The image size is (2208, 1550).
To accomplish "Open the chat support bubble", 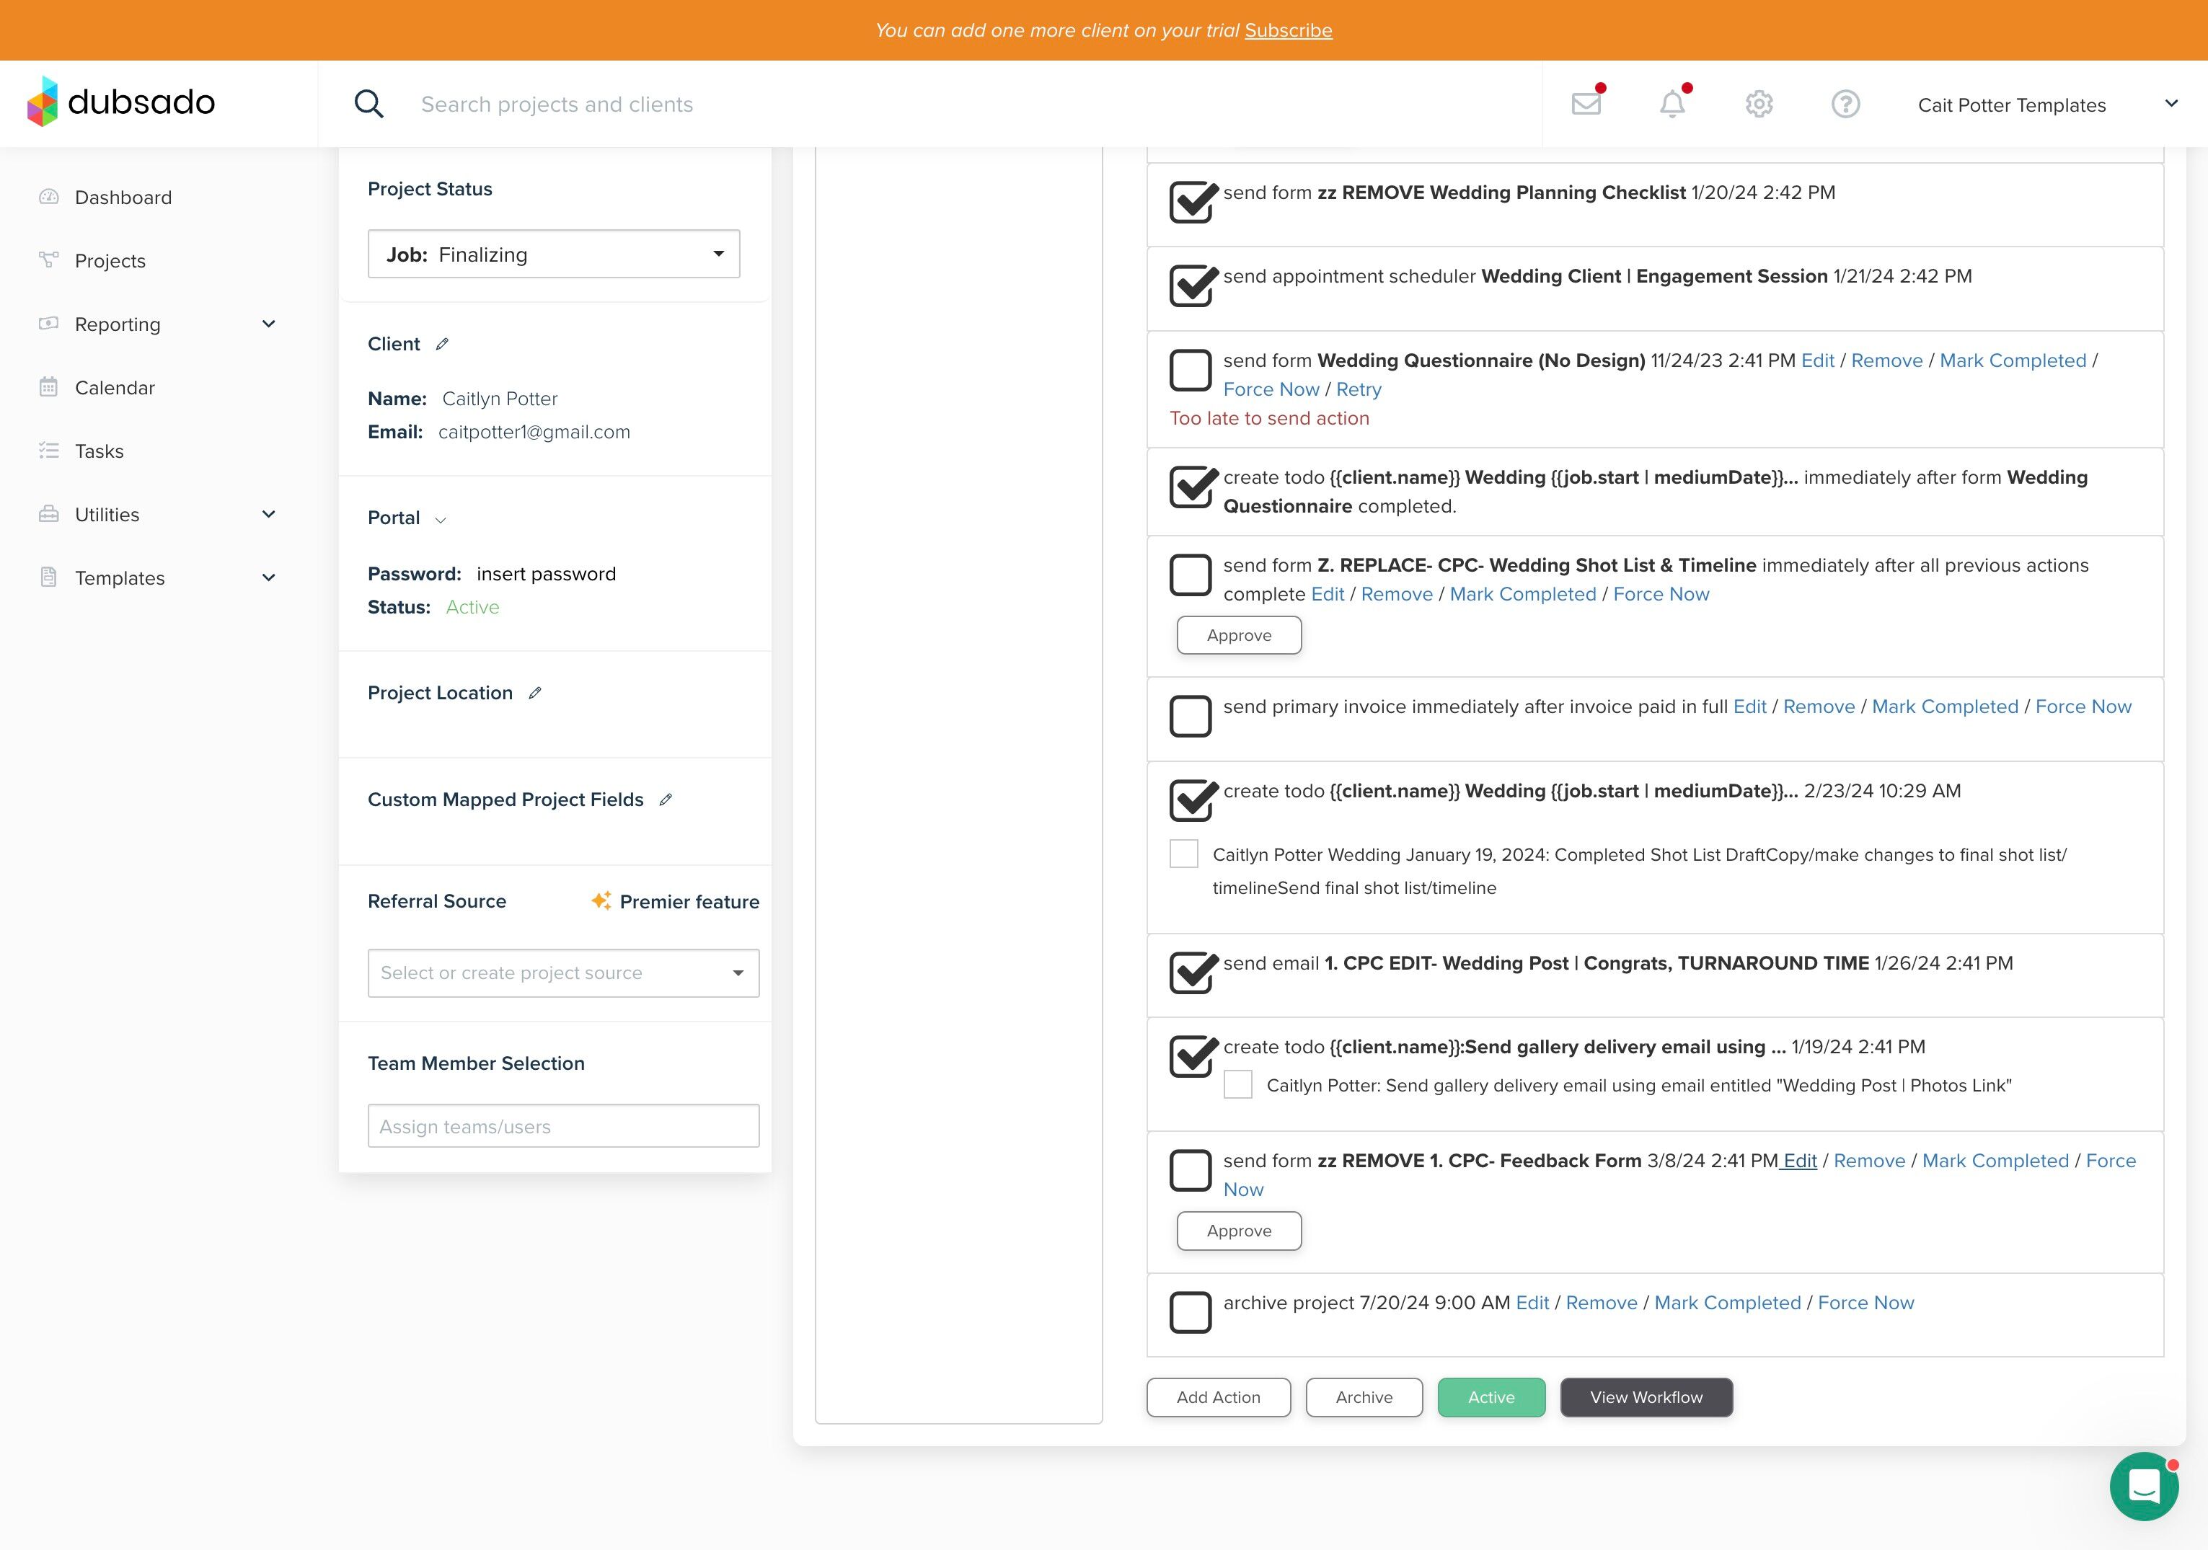I will pos(2144,1486).
